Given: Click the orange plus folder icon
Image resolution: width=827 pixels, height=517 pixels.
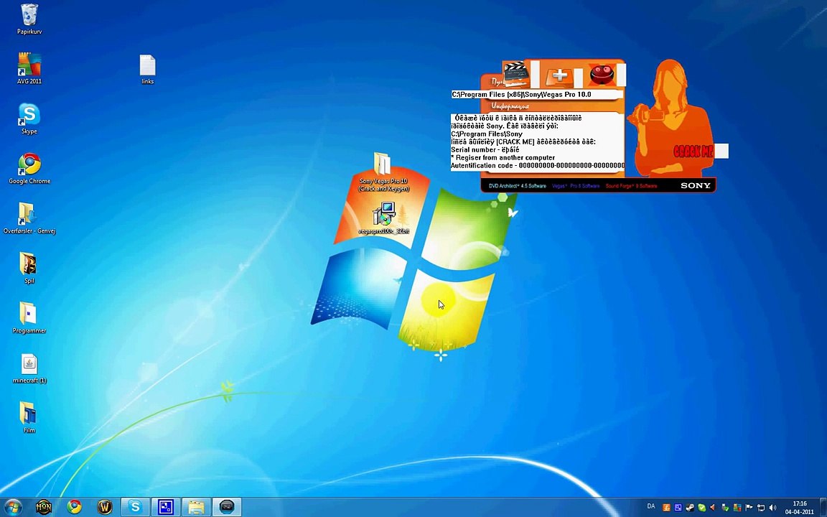Looking at the screenshot, I should pos(560,76).
